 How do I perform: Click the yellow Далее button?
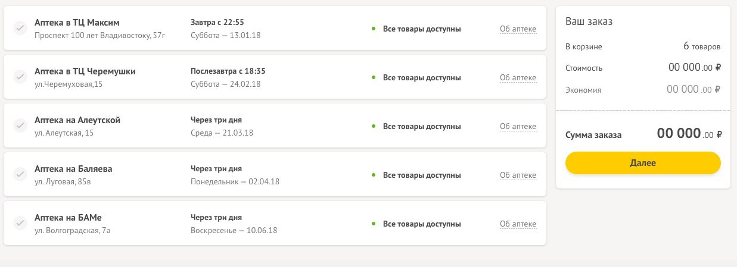[643, 163]
